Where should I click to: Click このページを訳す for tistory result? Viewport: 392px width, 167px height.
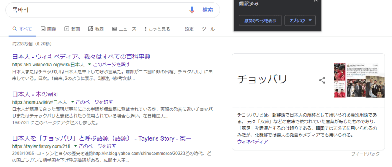[x=97, y=146]
